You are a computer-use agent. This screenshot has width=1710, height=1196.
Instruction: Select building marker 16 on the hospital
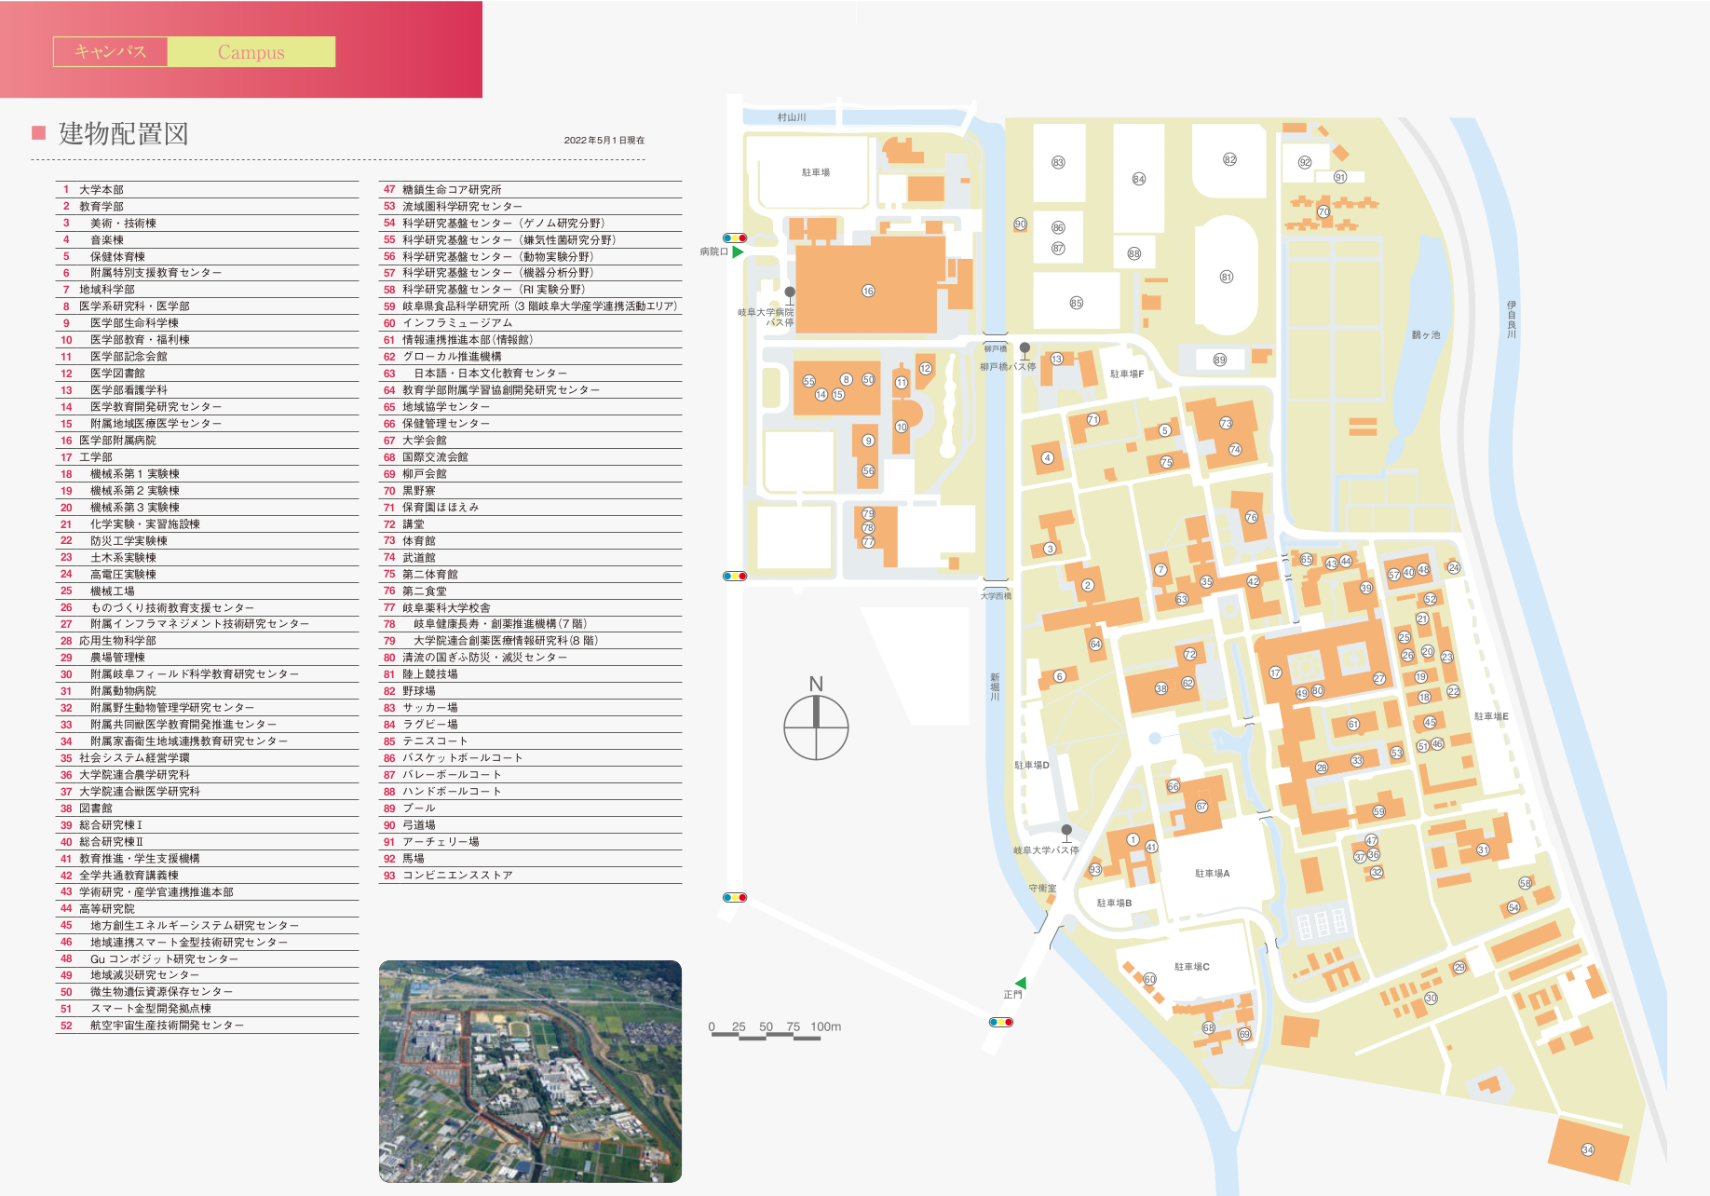[x=868, y=291]
